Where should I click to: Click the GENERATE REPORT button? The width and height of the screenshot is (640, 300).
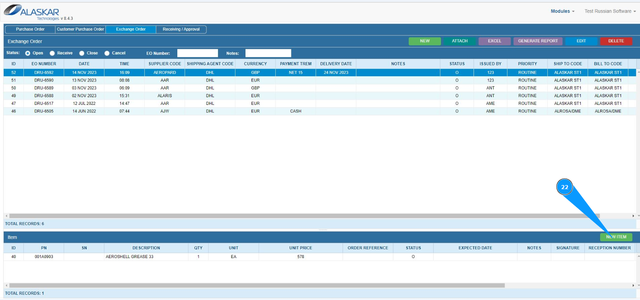538,41
